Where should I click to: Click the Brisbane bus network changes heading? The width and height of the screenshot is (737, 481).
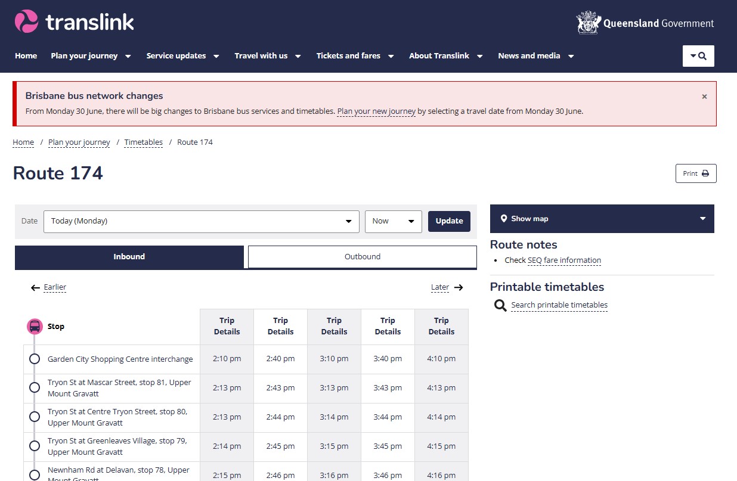(x=94, y=96)
